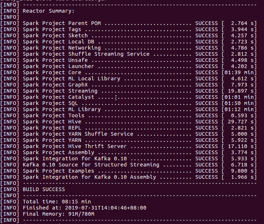
Task: Click SUCCESS status on Spark Project YARN row
Action: coord(206,140)
